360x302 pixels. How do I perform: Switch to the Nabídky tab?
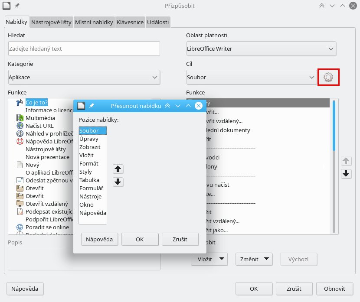[x=16, y=22]
